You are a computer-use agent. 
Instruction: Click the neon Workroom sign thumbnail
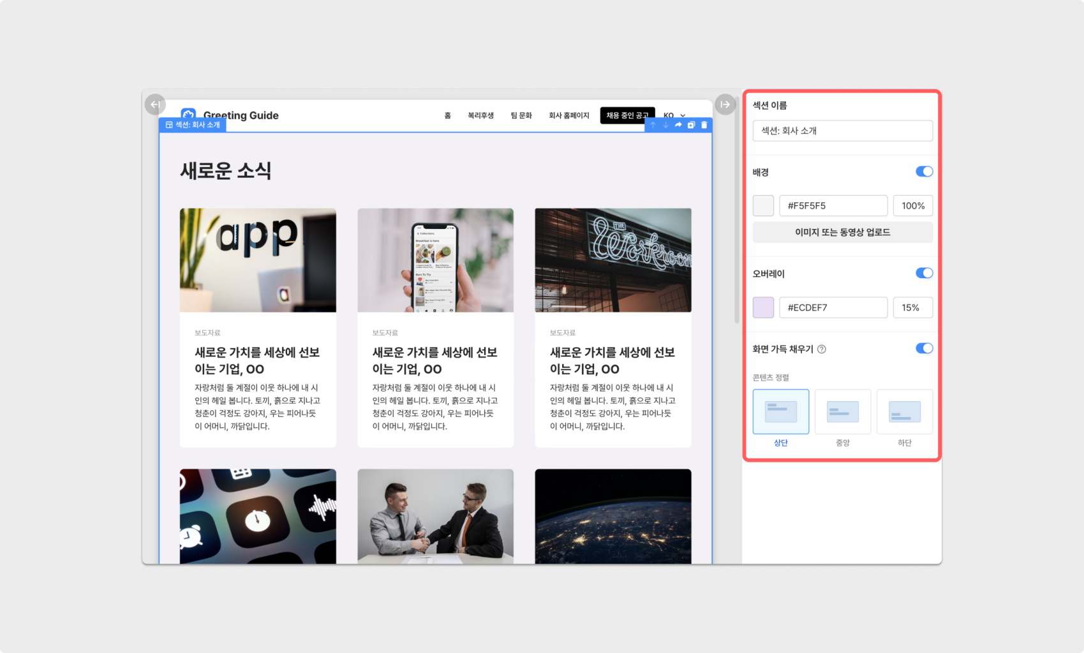pyautogui.click(x=613, y=260)
